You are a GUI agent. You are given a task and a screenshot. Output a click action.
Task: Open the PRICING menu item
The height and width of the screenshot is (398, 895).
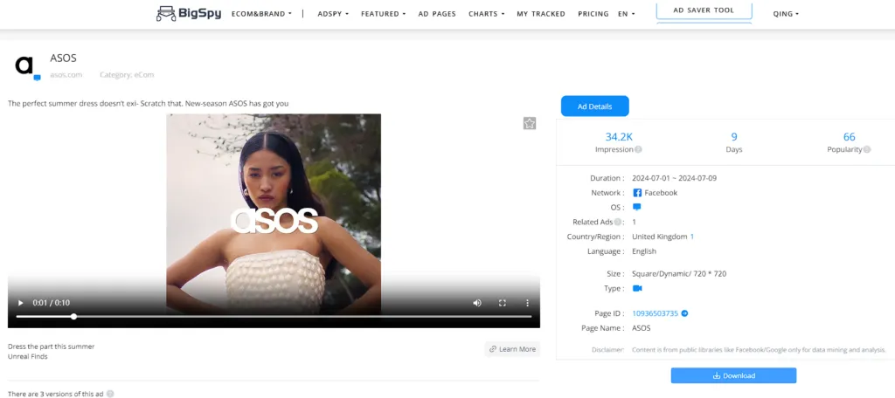point(593,14)
